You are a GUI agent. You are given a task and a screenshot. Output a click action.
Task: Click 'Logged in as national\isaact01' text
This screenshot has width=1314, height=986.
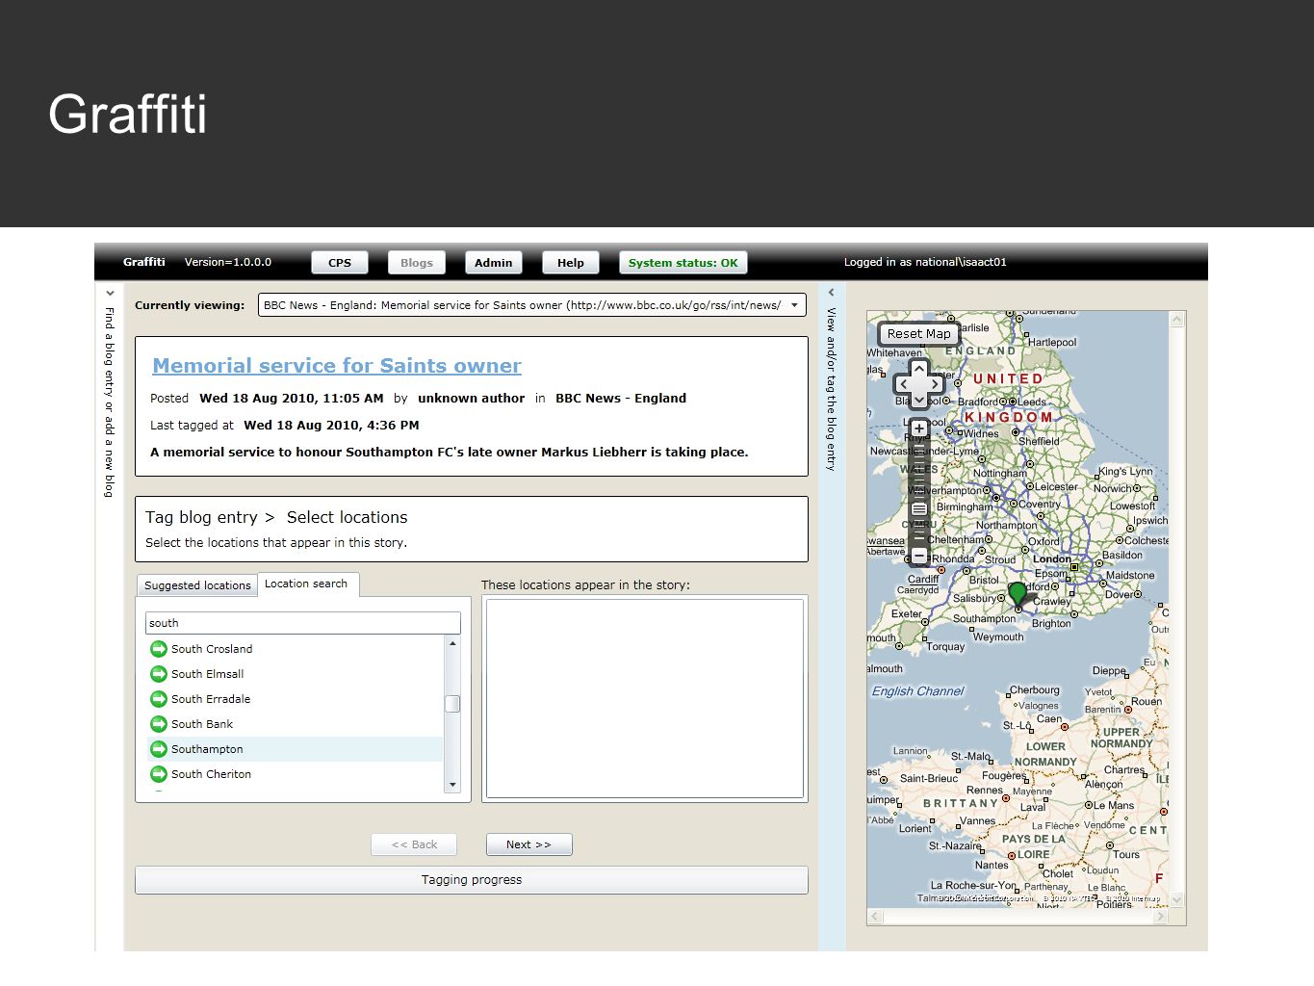925,262
